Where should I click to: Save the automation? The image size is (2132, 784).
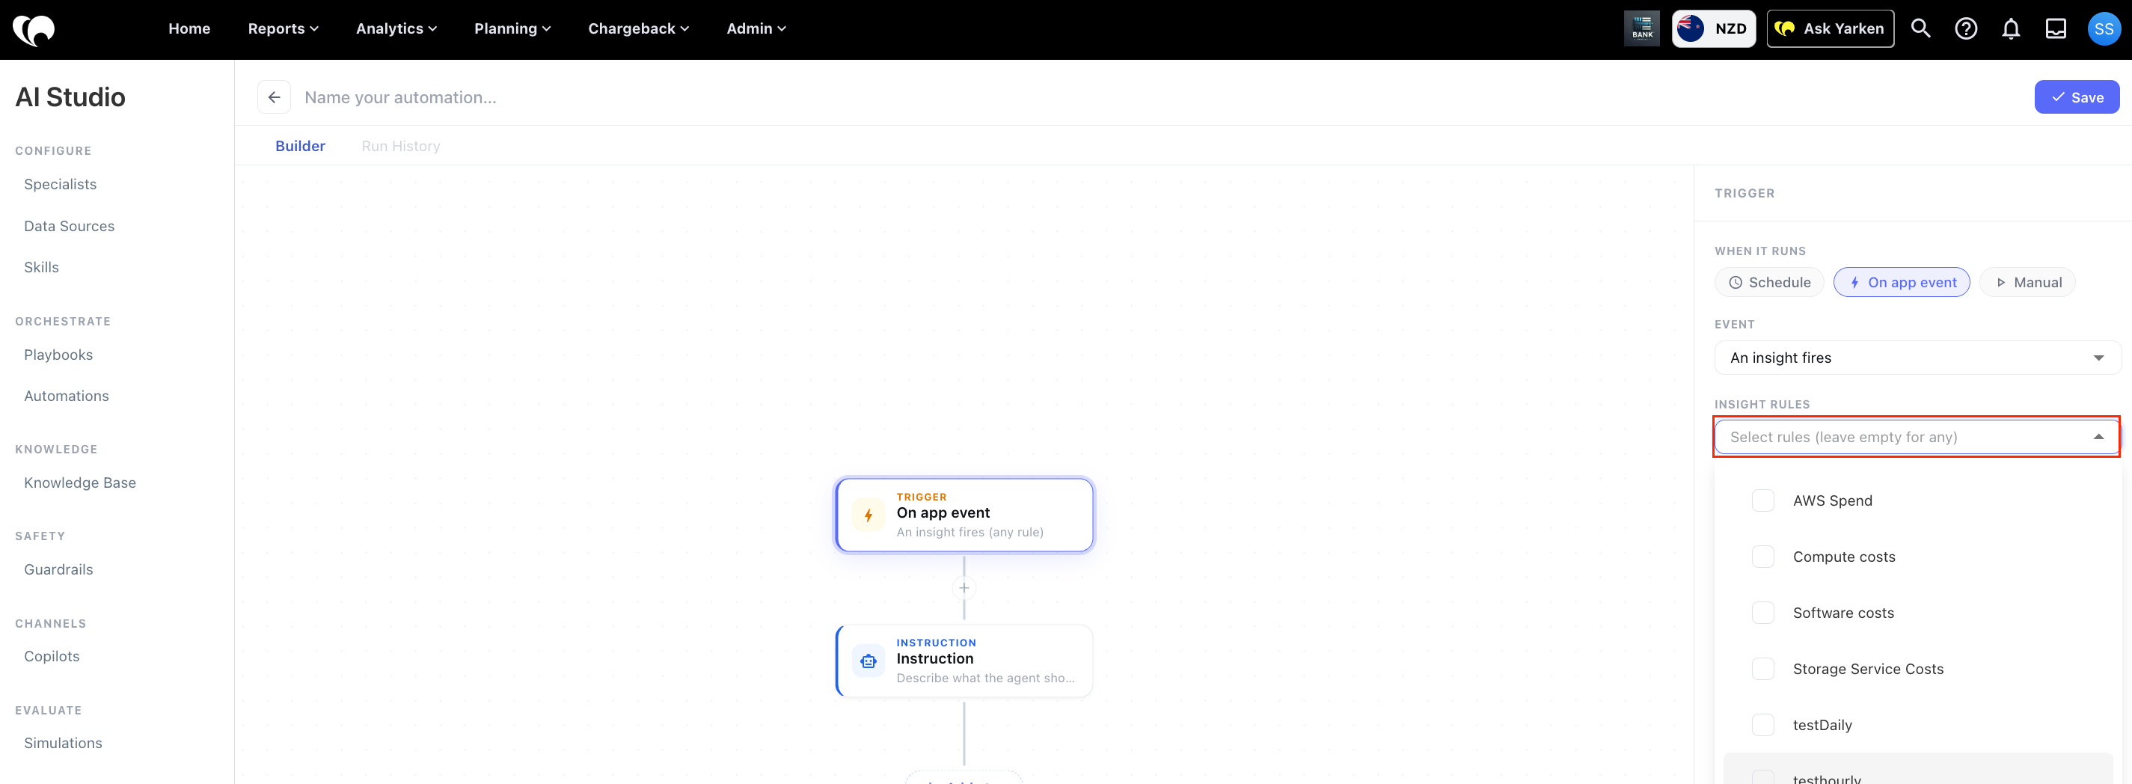[x=2077, y=97]
